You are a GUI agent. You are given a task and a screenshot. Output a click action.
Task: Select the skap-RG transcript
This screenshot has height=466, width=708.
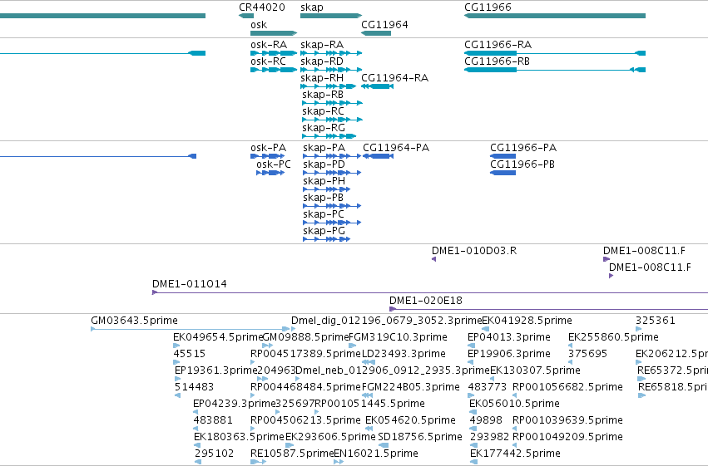point(329,136)
